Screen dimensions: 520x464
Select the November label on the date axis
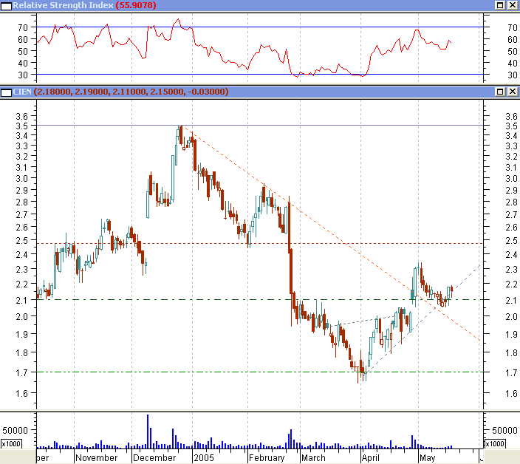pos(97,457)
